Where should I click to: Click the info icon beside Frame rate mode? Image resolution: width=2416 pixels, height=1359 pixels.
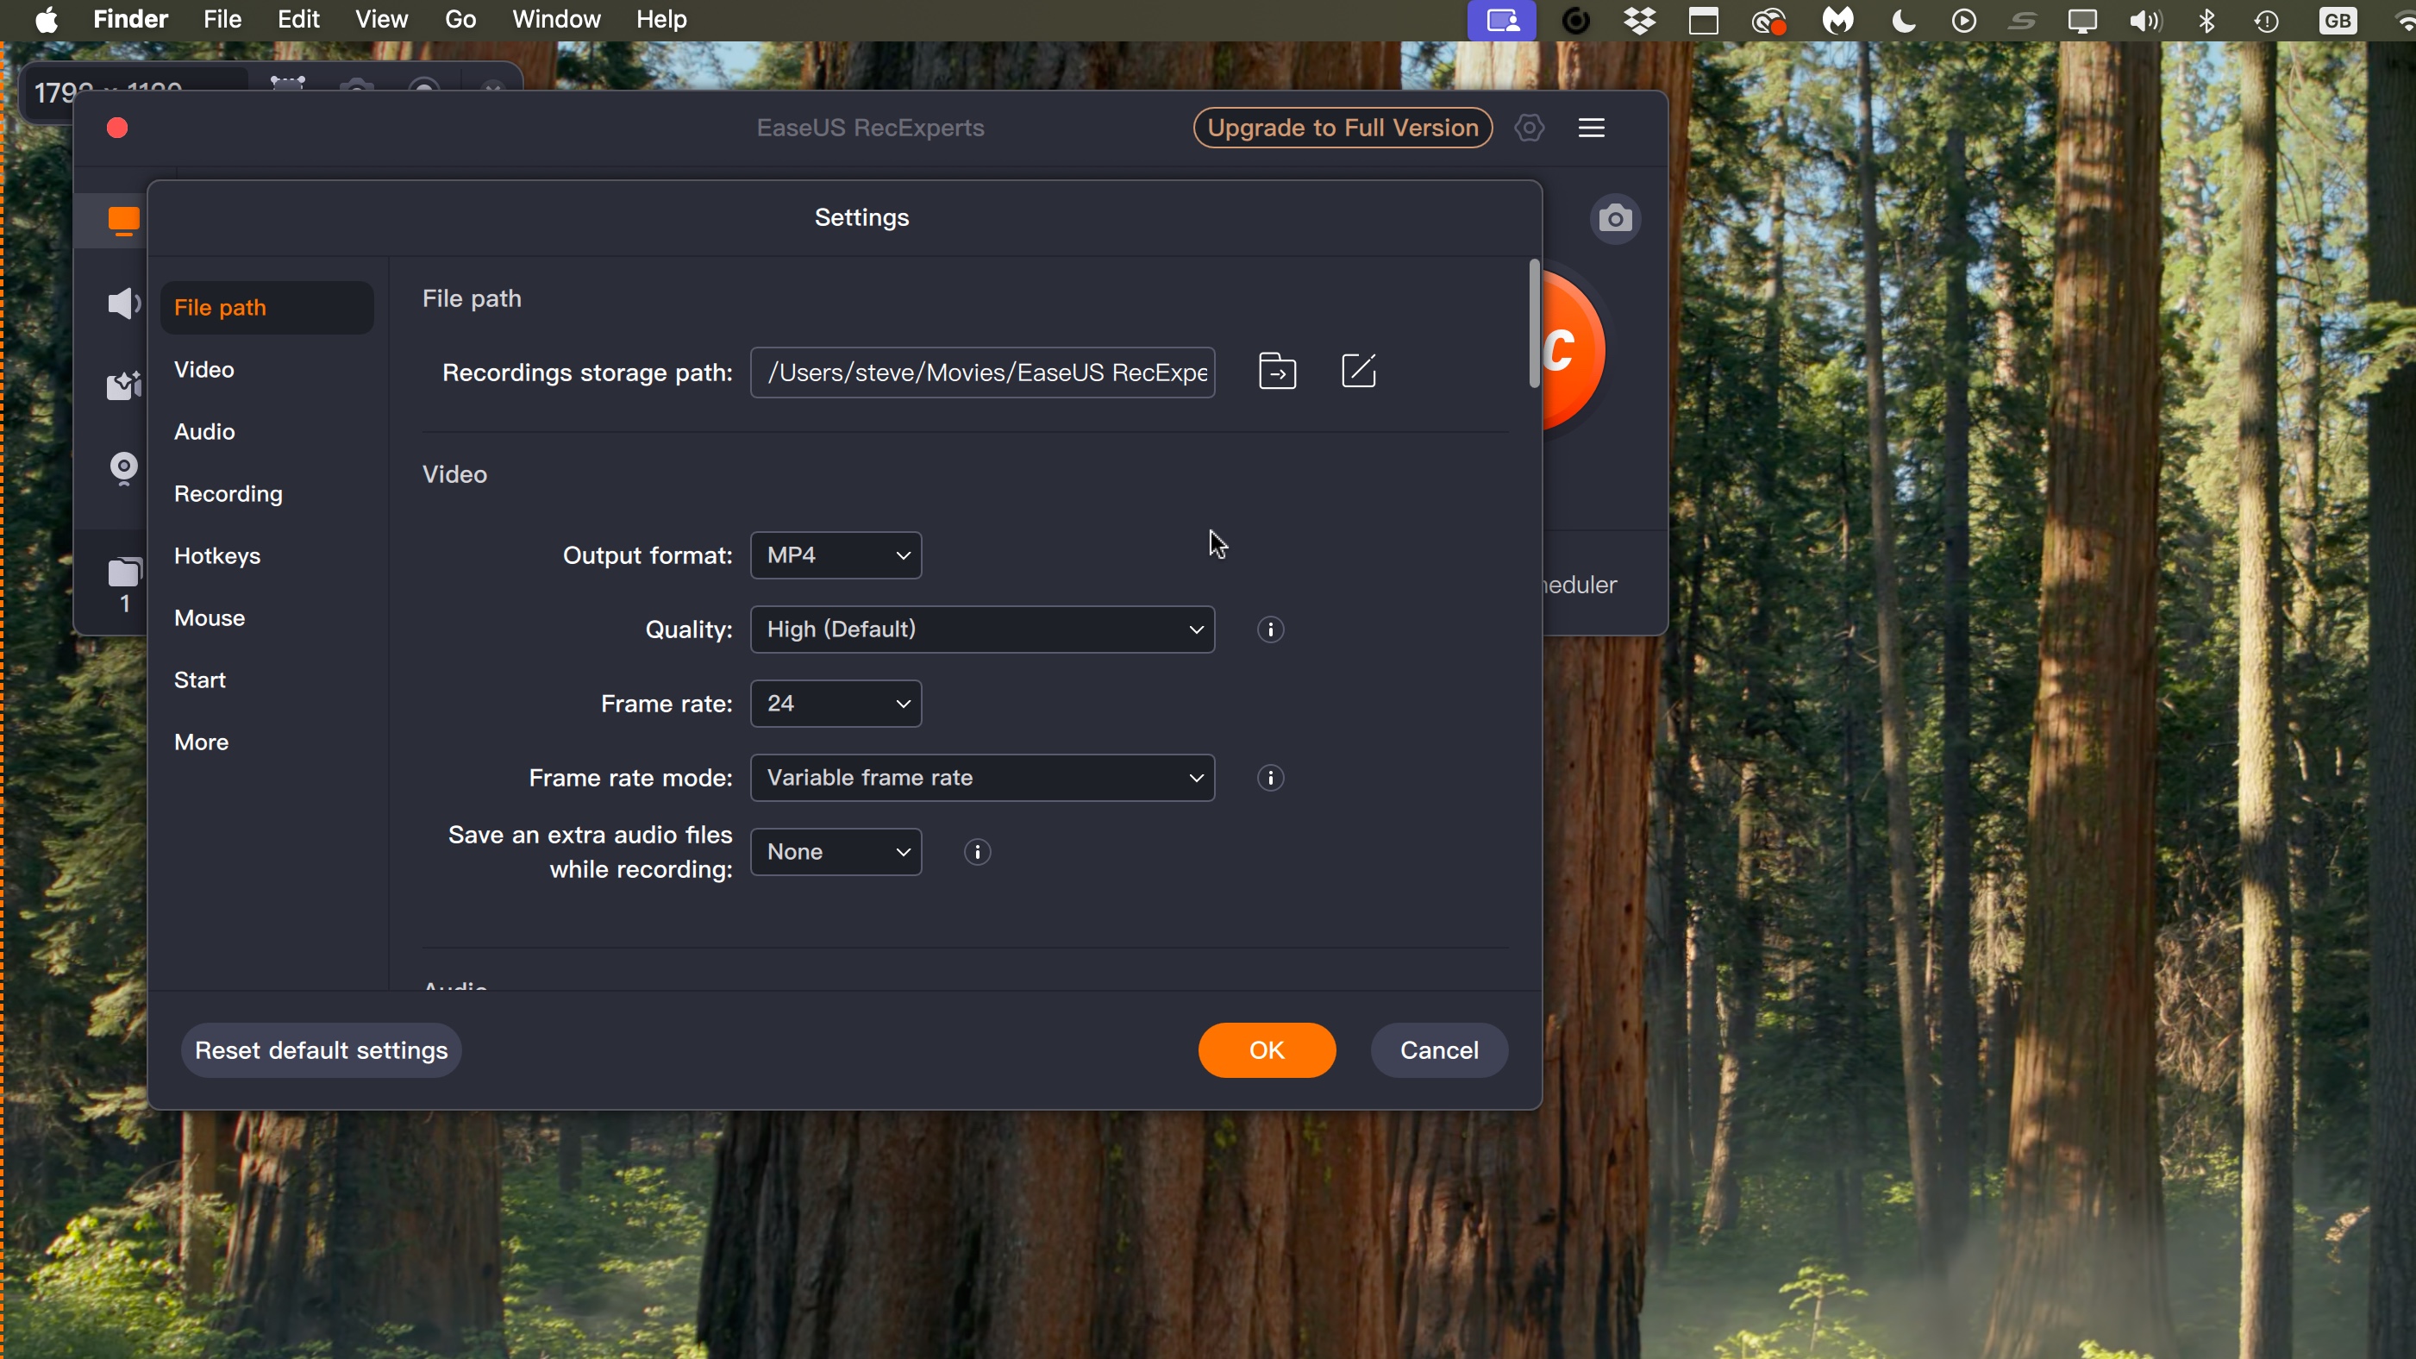1271,778
